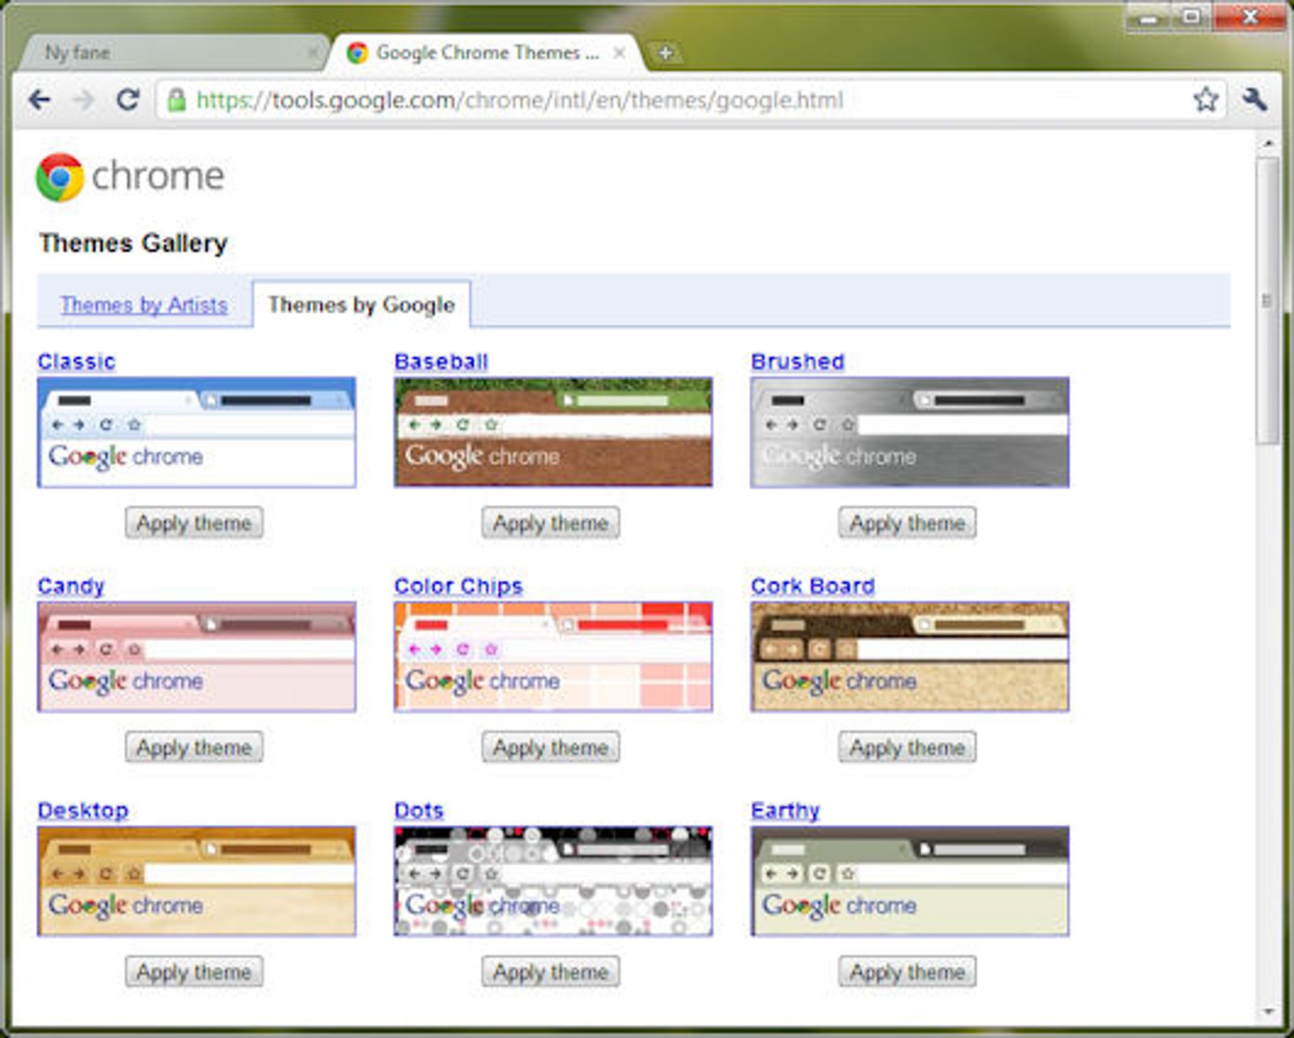Apply the Desktop theme
Screen dimensions: 1294x1038
[194, 972]
